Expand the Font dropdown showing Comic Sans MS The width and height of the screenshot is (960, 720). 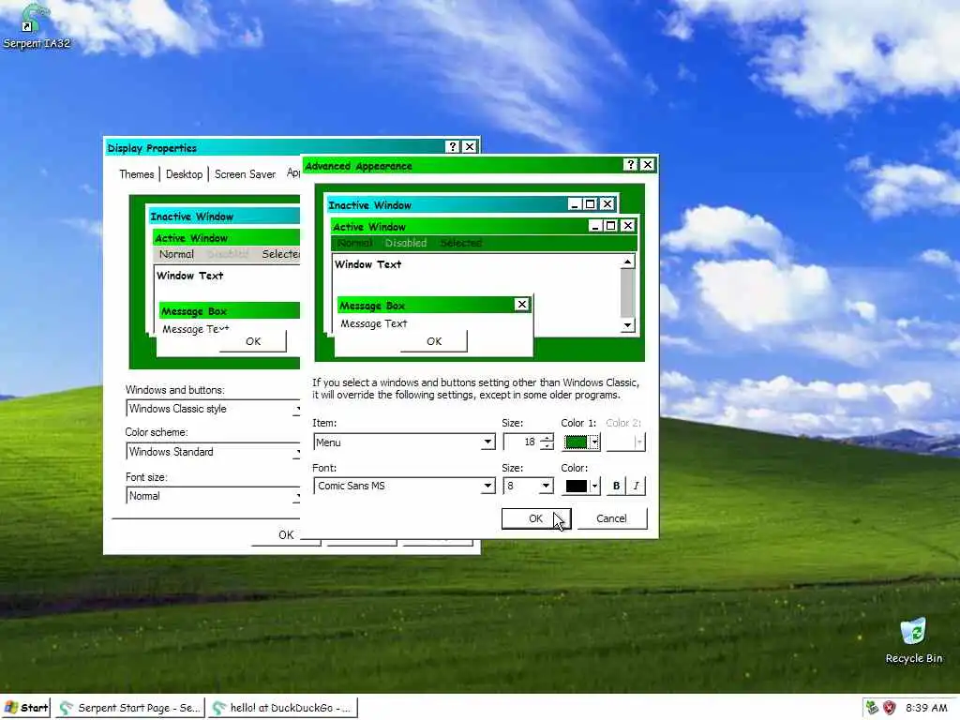(487, 487)
